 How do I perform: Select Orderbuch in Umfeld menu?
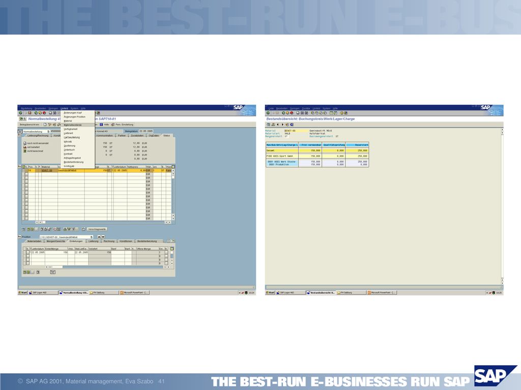tap(69, 150)
